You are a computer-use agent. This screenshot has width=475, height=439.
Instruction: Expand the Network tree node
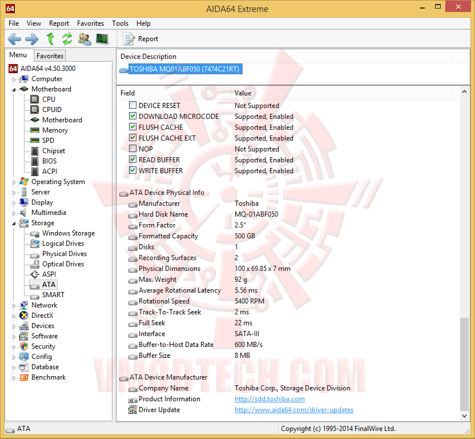14,306
